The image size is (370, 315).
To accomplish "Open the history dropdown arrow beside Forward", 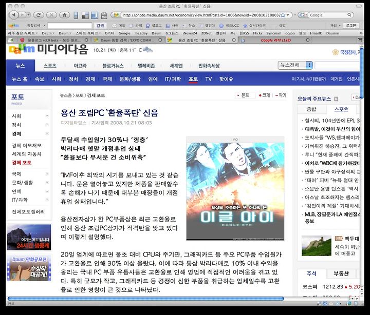I will pyautogui.click(x=29, y=15).
